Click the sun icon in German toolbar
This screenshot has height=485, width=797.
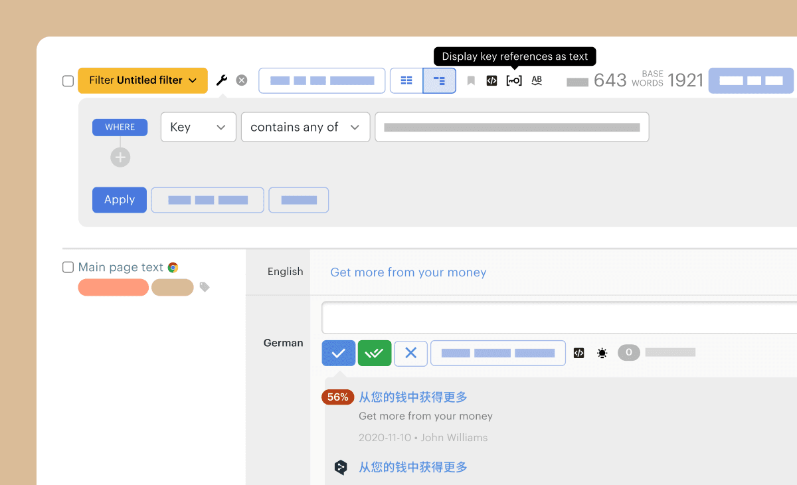(x=602, y=353)
